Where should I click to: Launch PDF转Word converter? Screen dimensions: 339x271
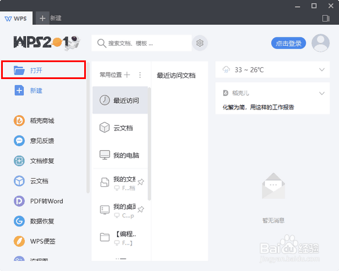click(x=38, y=201)
